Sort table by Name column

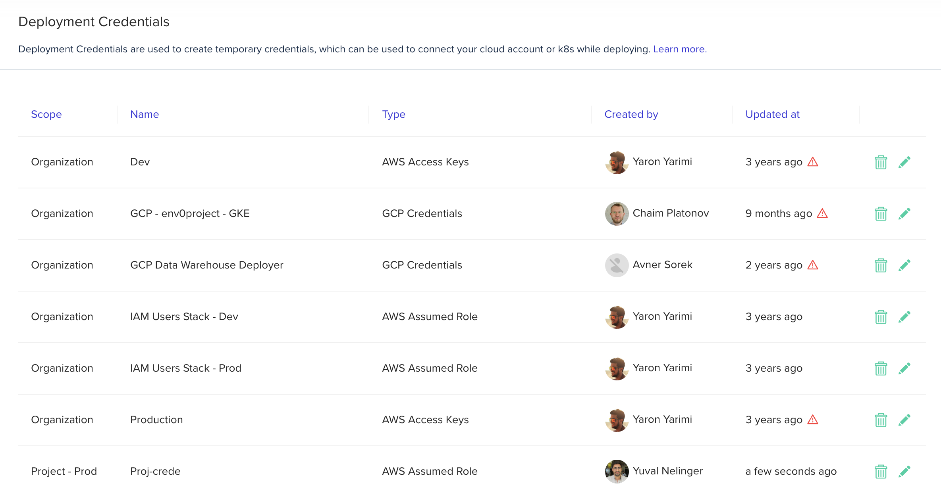(145, 114)
